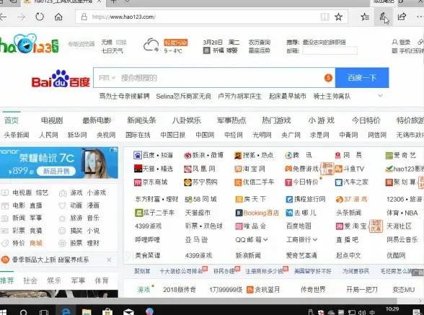Select 首页 navigation tab
This screenshot has height=315, width=424.
12,120
